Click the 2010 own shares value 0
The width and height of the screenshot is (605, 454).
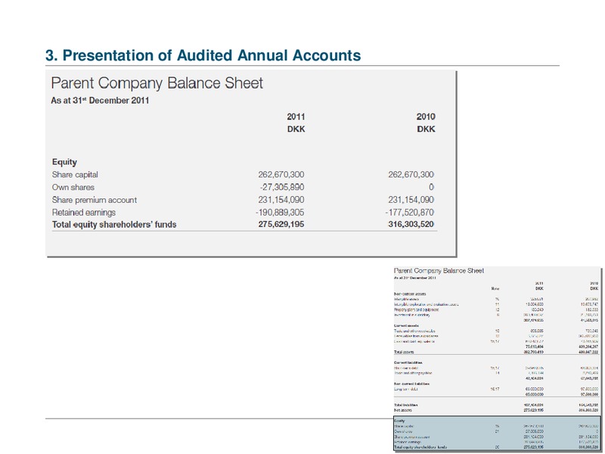[x=431, y=187]
